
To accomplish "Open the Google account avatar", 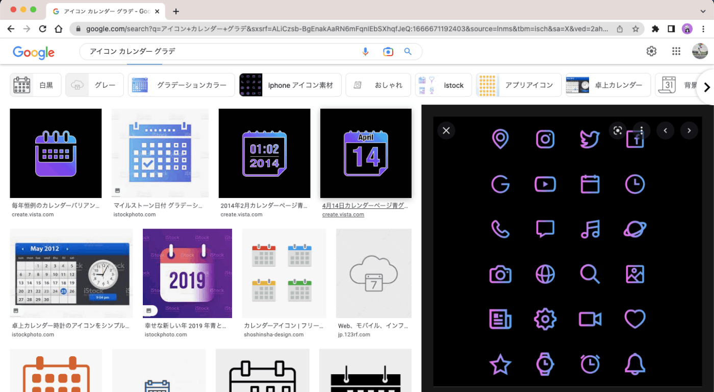I will coord(700,51).
